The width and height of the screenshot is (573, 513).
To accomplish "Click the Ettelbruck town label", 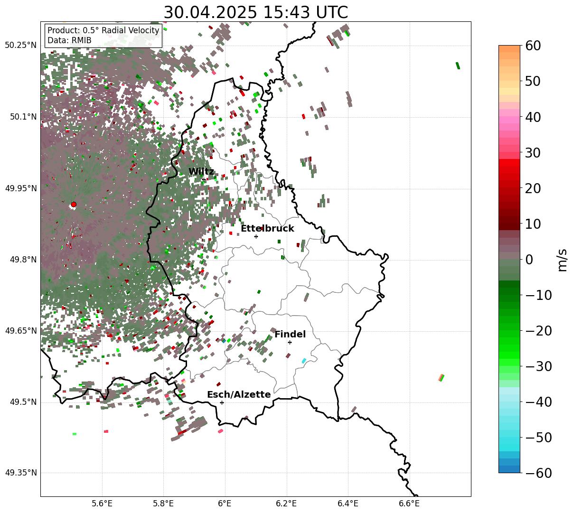I will coord(267,229).
